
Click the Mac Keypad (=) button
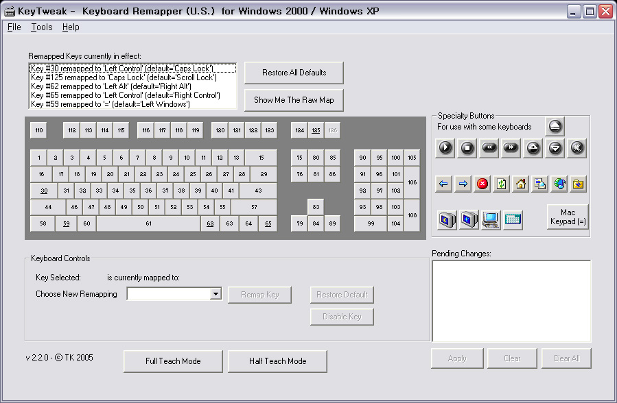(x=568, y=217)
